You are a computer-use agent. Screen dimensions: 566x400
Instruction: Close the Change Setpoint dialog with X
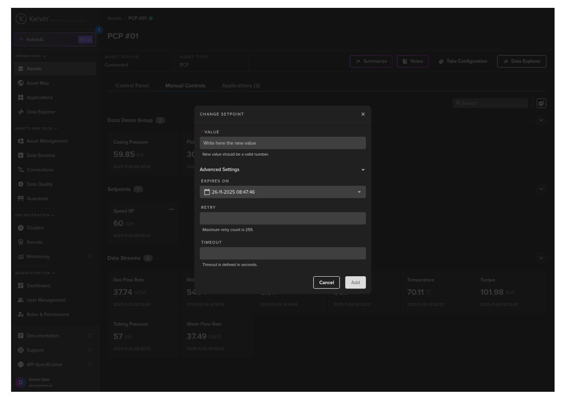pyautogui.click(x=363, y=114)
